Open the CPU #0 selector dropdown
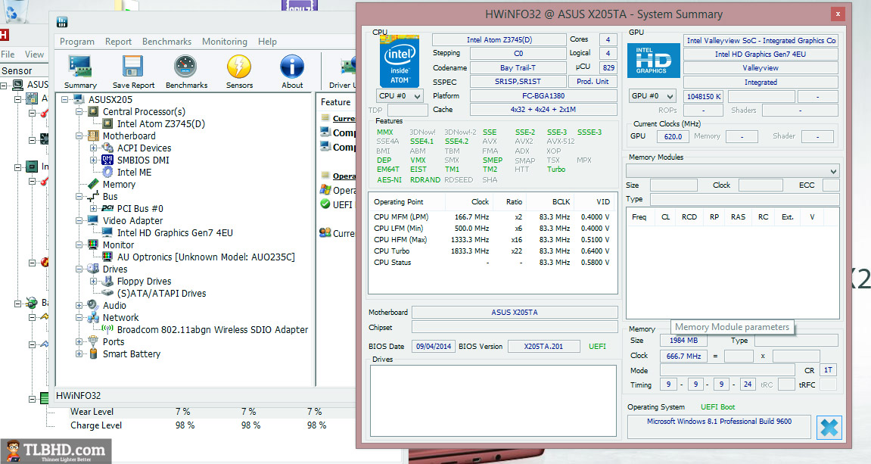This screenshot has height=464, width=871. [400, 95]
